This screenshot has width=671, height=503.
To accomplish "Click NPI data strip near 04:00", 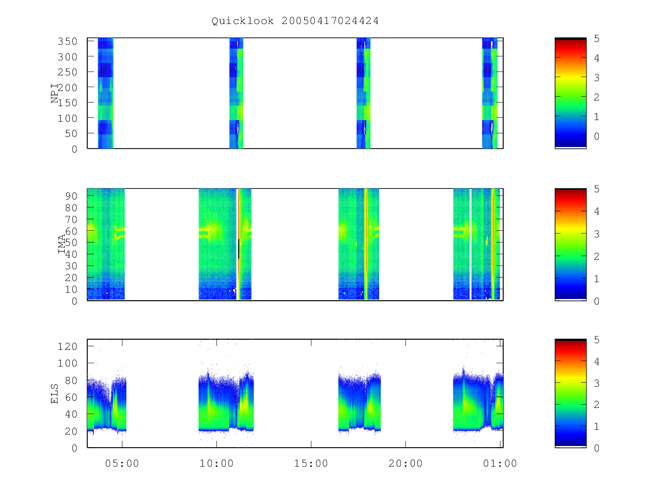I will tap(106, 93).
